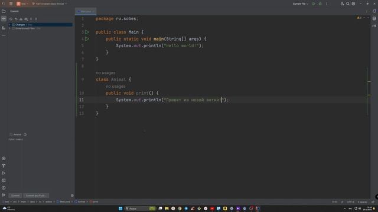Open the Problems tool window
The height and width of the screenshot is (212, 378).
pos(4,188)
